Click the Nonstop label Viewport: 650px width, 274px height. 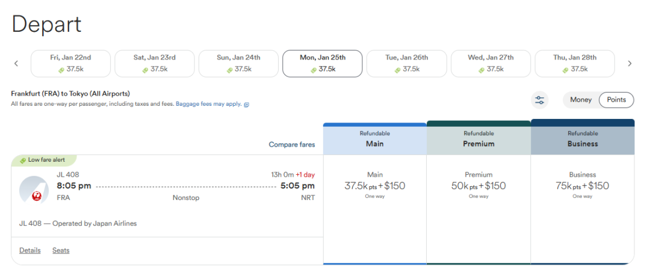click(186, 198)
